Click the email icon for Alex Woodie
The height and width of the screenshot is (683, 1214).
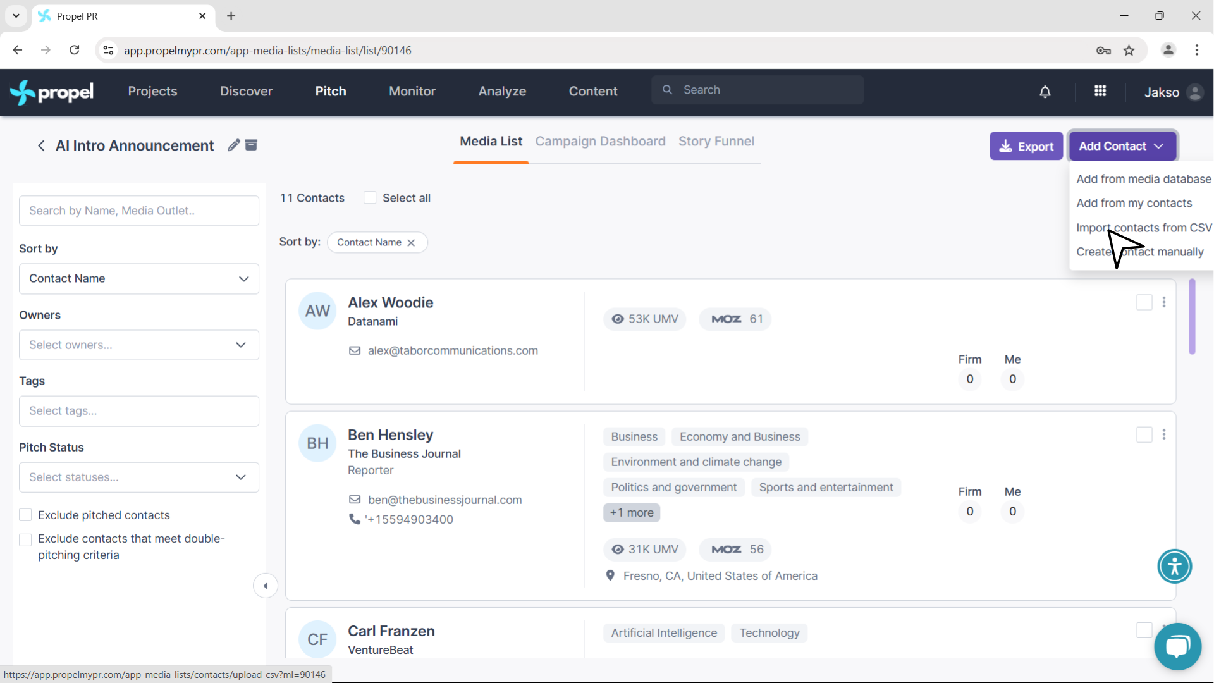(x=355, y=350)
